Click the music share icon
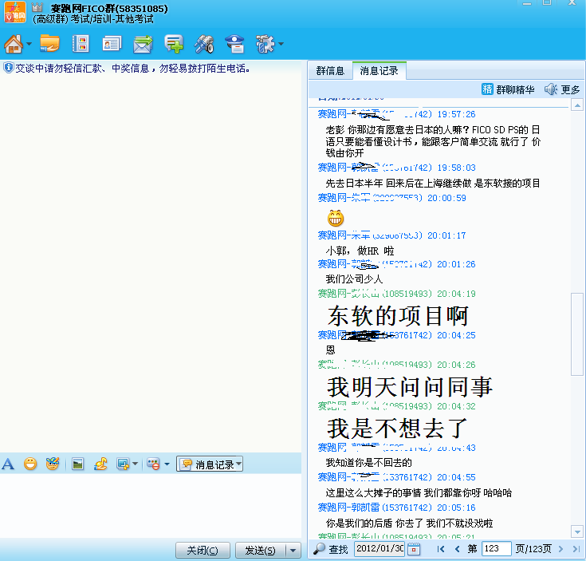 (100, 464)
